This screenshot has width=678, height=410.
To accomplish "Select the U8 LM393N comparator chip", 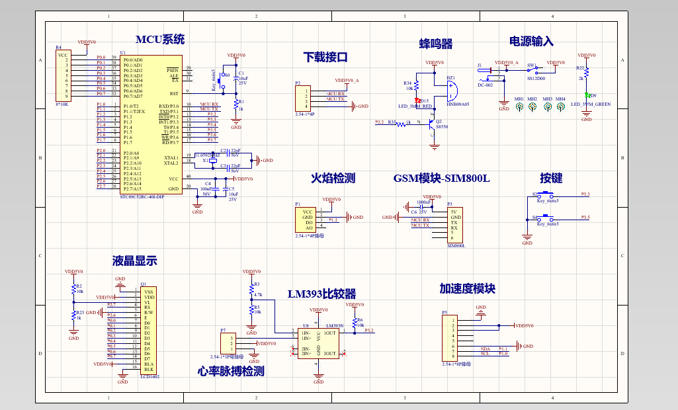I will [x=319, y=343].
